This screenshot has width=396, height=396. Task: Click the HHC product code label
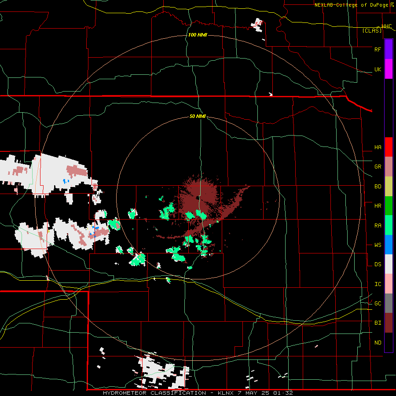click(386, 26)
